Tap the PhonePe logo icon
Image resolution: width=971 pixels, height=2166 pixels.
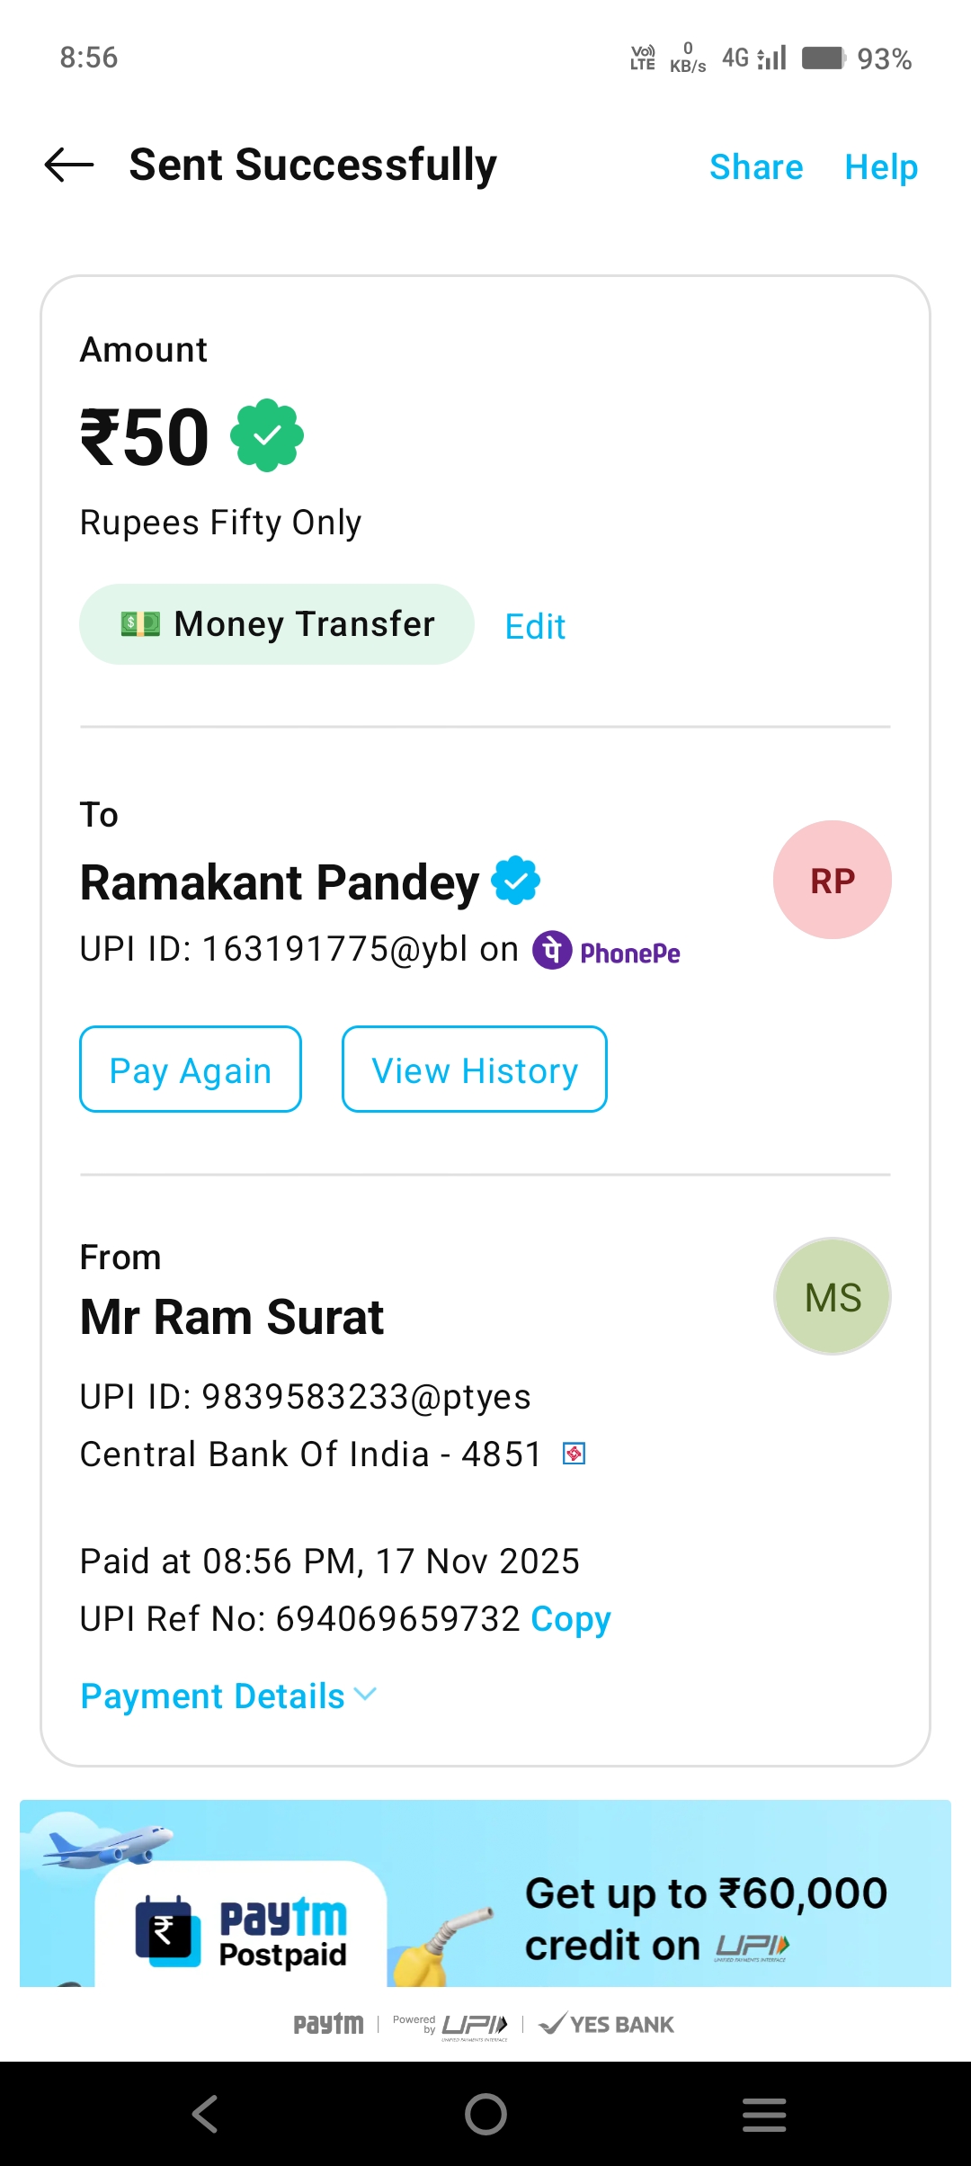(x=552, y=950)
